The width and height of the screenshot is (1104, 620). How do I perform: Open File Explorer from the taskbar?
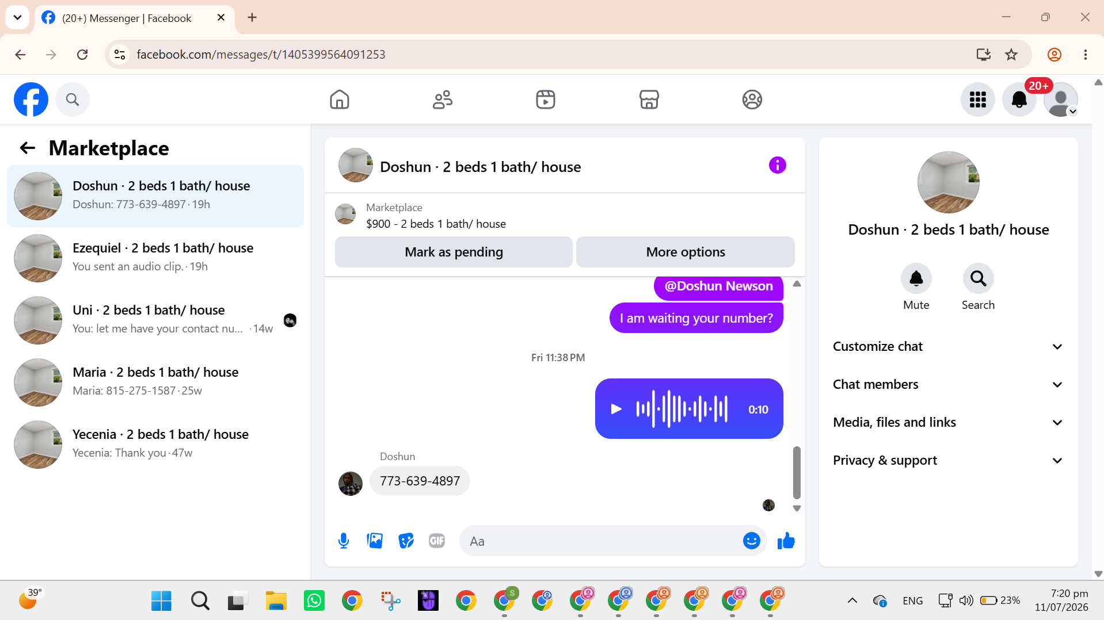point(276,600)
